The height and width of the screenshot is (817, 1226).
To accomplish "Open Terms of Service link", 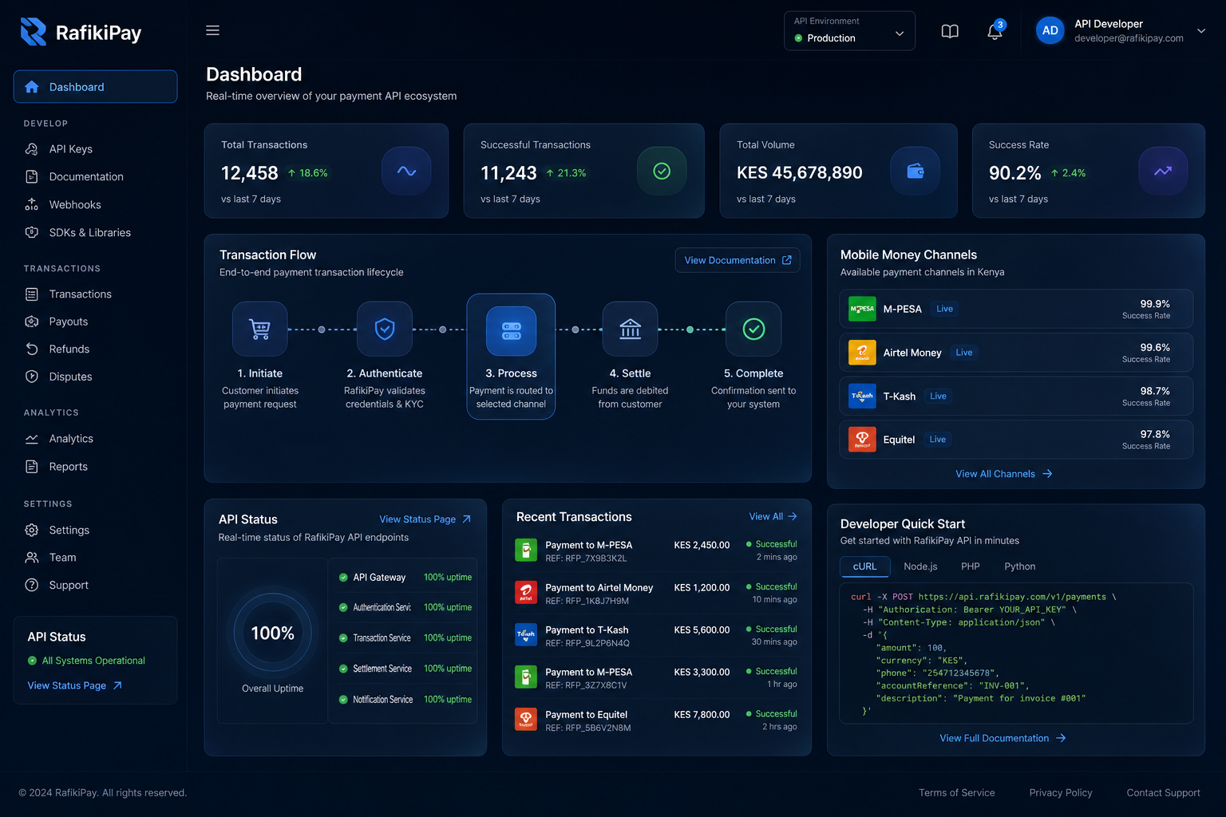I will tap(956, 793).
